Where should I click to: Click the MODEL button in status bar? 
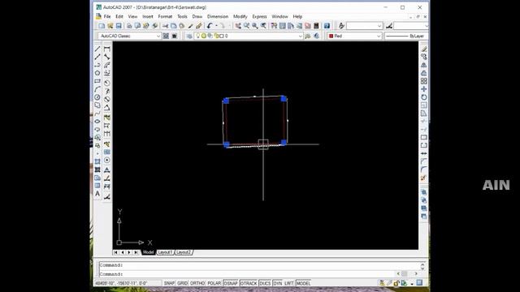(x=303, y=283)
